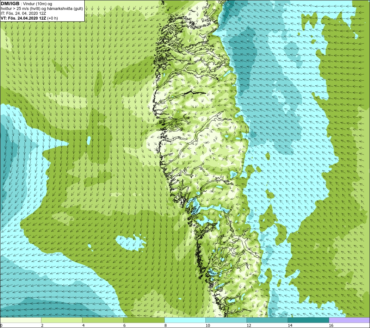The width and height of the screenshot is (370, 328).
Task: Click the 8–10 m/s light cyan swatch
Action: [185, 320]
